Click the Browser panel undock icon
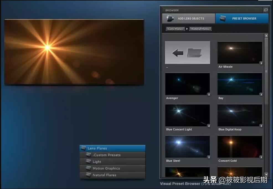The height and width of the screenshot is (189, 273). (x=266, y=10)
